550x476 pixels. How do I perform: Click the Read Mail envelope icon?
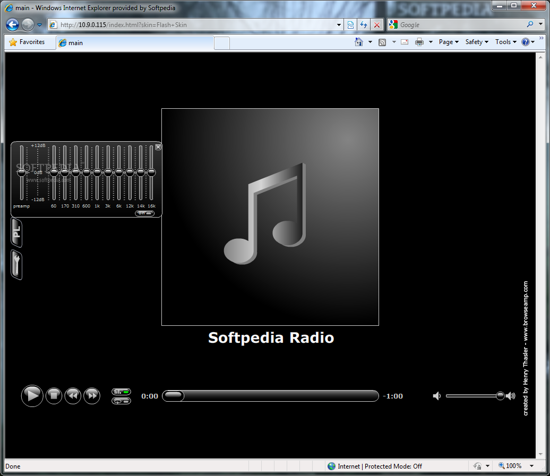click(x=405, y=42)
